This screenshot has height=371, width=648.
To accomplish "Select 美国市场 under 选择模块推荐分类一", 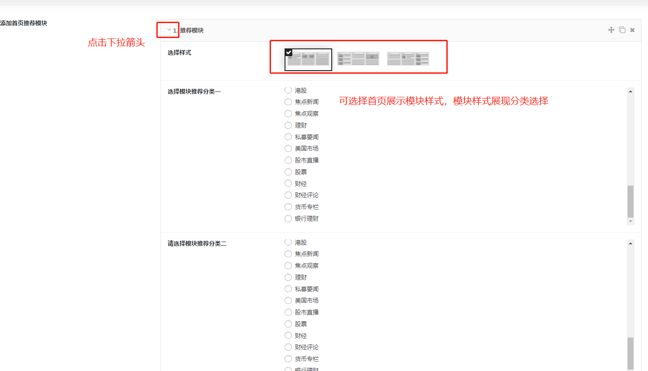I will tap(288, 148).
